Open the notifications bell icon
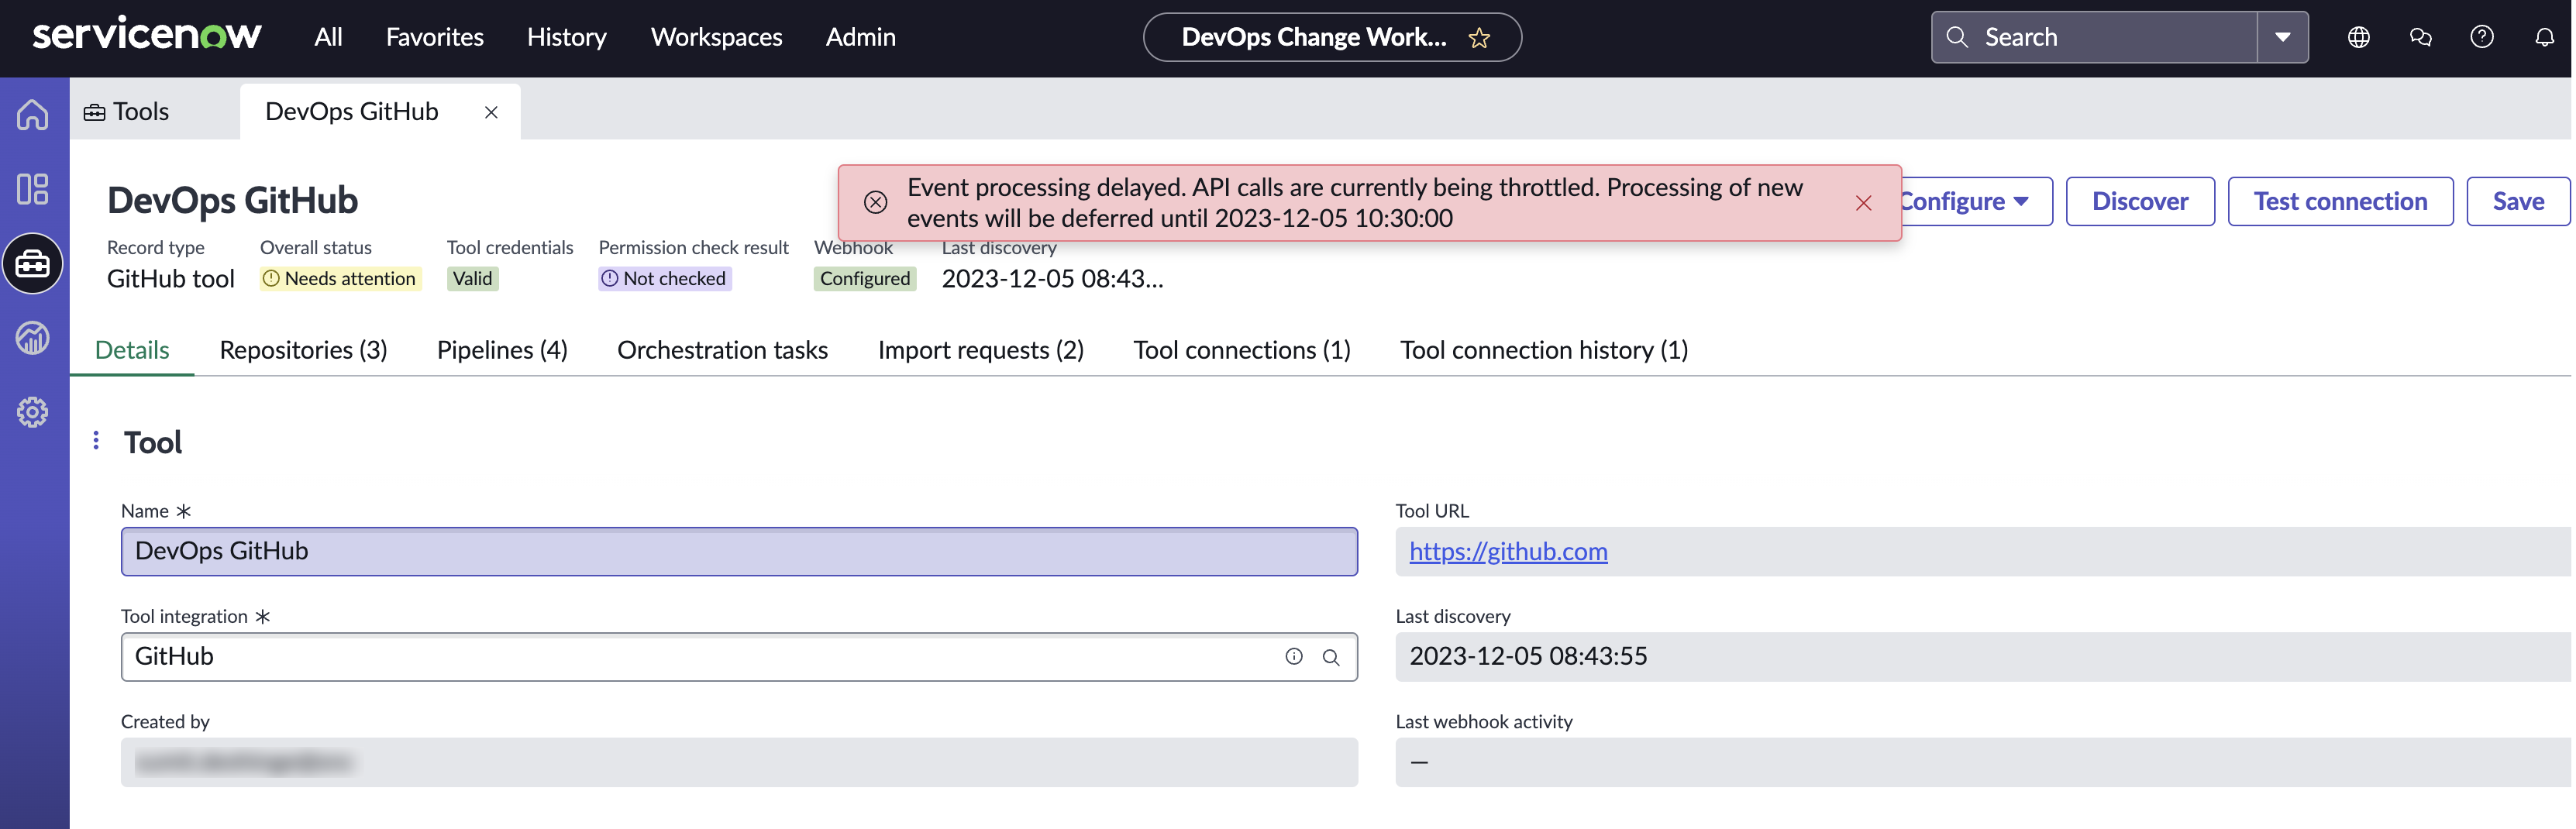This screenshot has height=829, width=2576. [2544, 37]
